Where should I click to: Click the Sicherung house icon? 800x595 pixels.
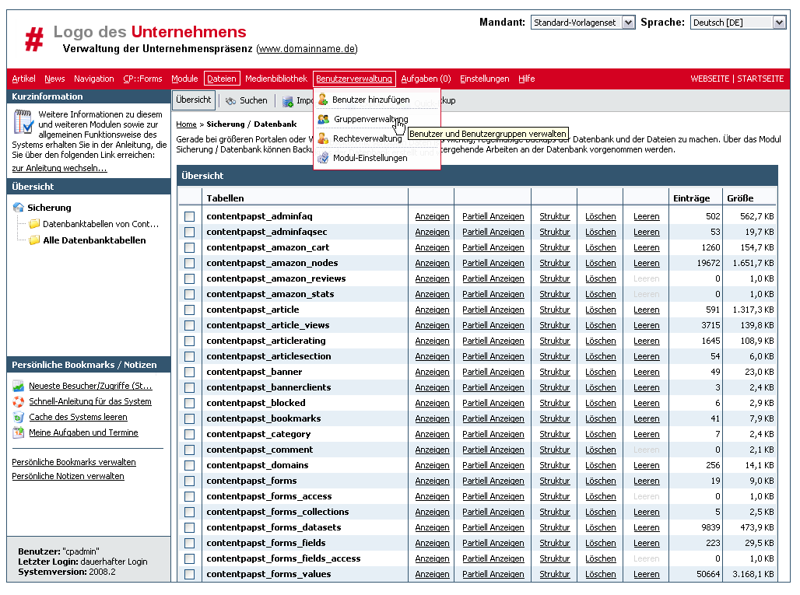(x=19, y=207)
